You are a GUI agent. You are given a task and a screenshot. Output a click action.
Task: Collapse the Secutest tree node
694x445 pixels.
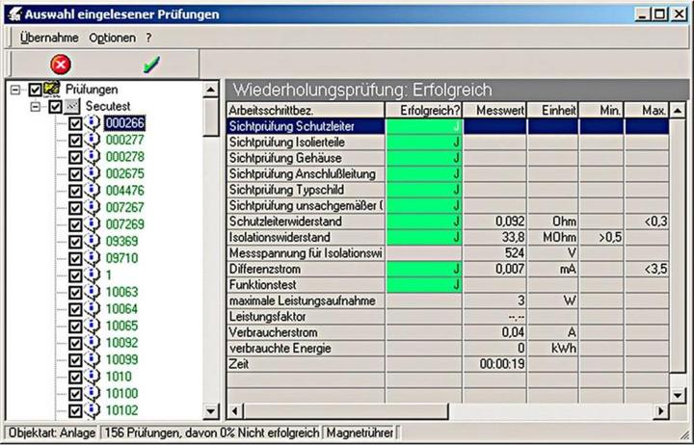click(x=36, y=107)
